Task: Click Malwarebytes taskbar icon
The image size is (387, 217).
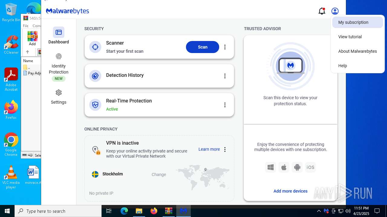Action: click(183, 211)
